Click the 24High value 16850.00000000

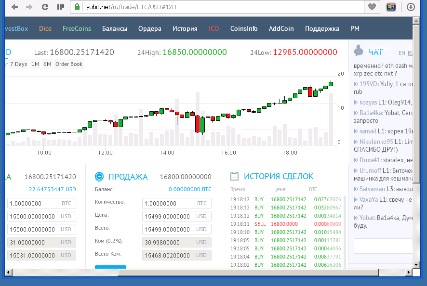(x=194, y=52)
